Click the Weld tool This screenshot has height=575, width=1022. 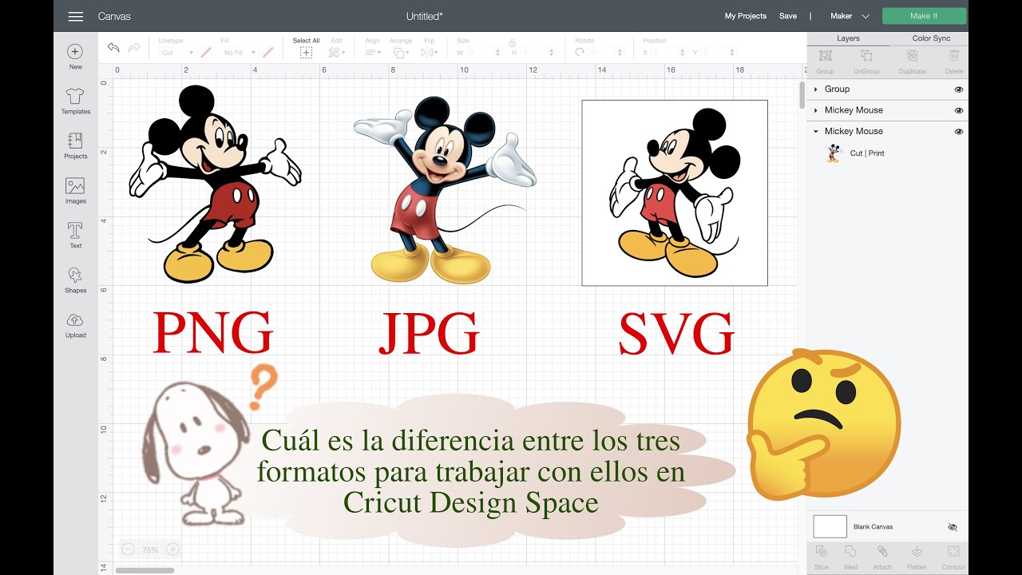tap(850, 557)
